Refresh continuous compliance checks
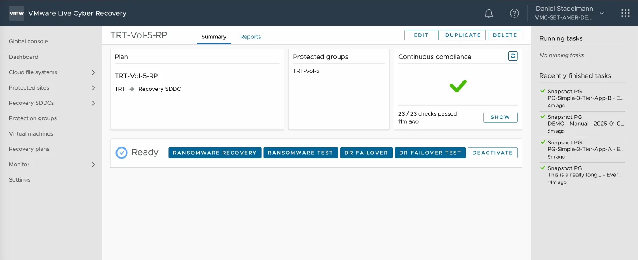638x260 pixels. click(x=513, y=56)
